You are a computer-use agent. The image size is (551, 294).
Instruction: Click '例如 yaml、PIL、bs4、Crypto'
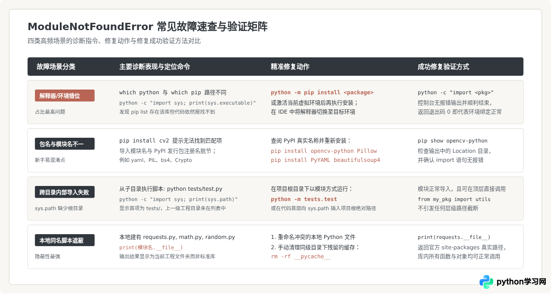(x=155, y=160)
